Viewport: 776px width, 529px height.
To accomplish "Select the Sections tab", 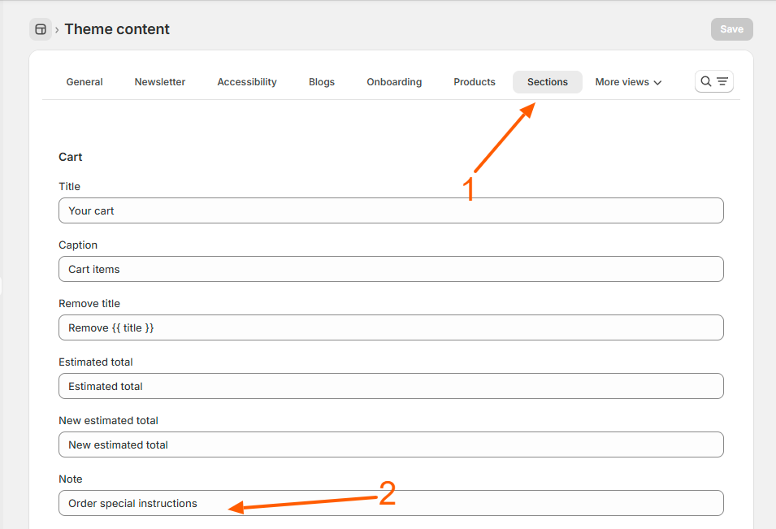I will [548, 81].
